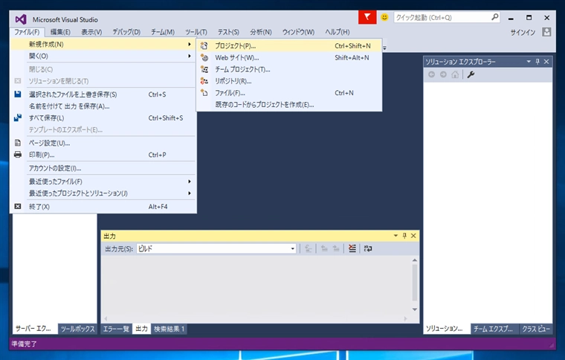This screenshot has height=360, width=565.
Task: Click Solution Explorer forward arrow icon
Action: pos(443,74)
